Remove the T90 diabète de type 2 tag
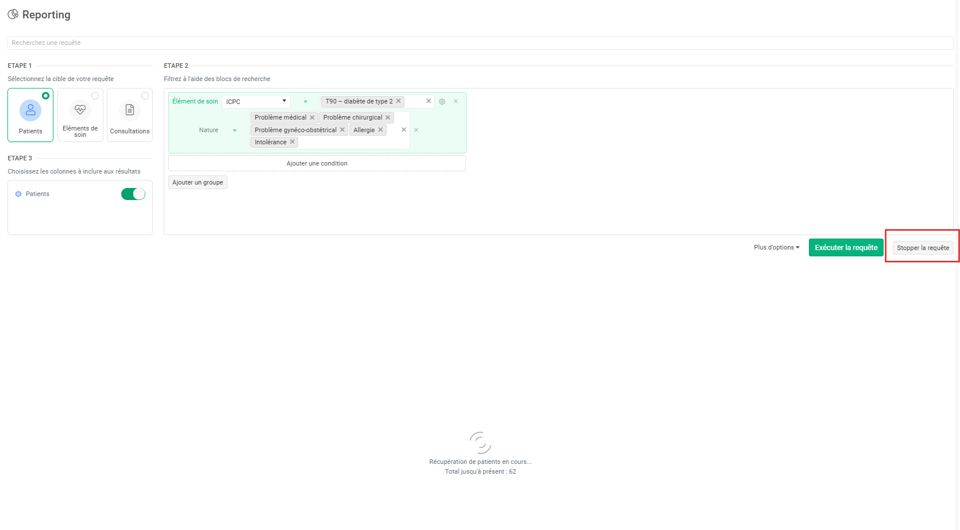This screenshot has width=960, height=530. (398, 101)
